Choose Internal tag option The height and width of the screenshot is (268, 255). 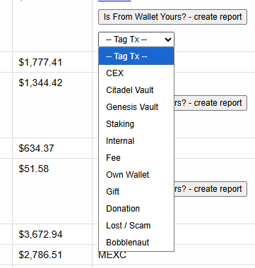coord(136,141)
